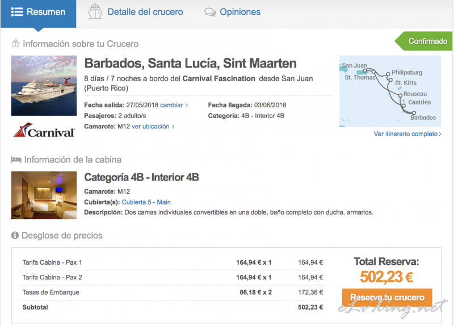Click the Confirmado status badge
The height and width of the screenshot is (326, 454).
click(x=423, y=41)
